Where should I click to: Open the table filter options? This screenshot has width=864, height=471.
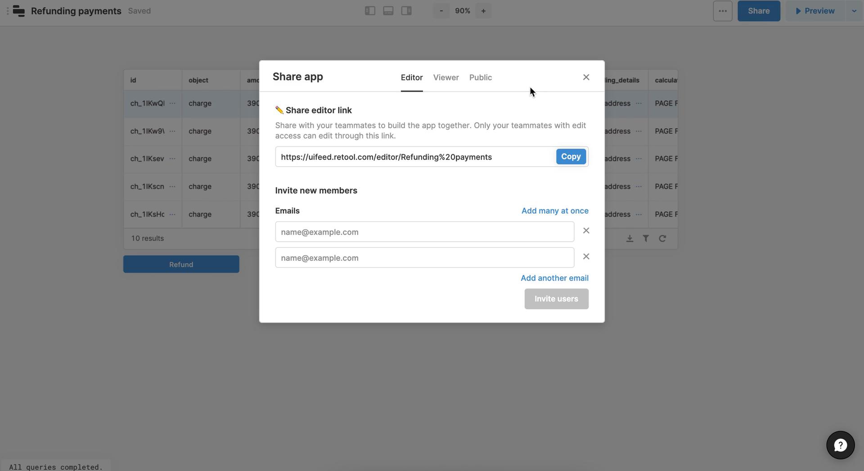tap(646, 238)
